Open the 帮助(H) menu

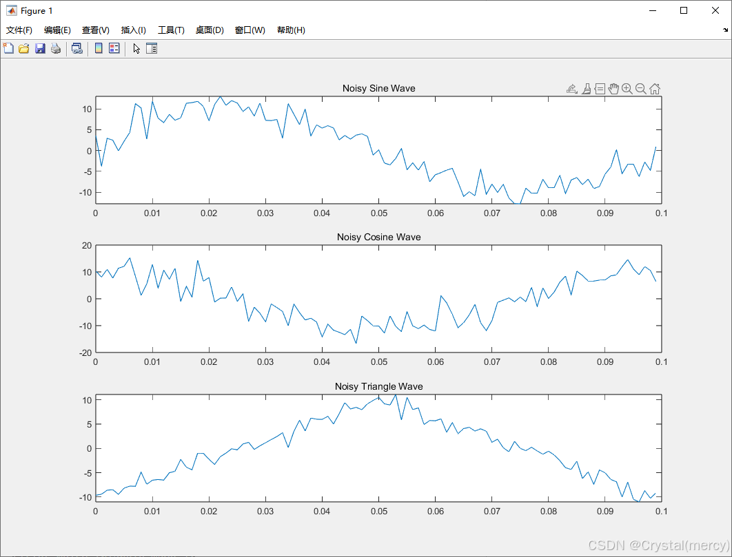[292, 30]
